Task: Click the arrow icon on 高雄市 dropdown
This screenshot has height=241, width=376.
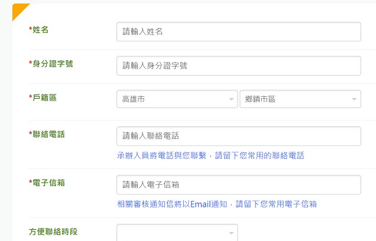Action: coord(232,99)
